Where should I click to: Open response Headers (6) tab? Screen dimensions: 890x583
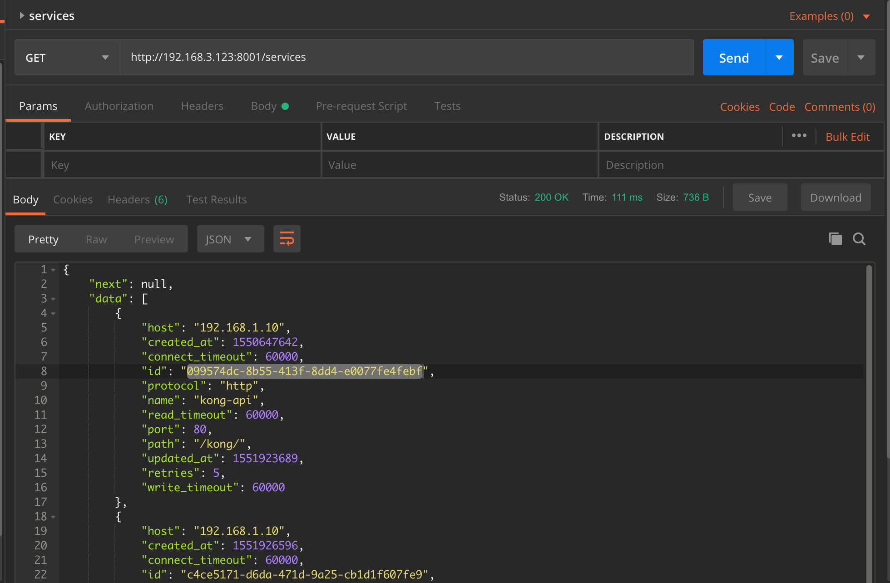click(x=137, y=200)
